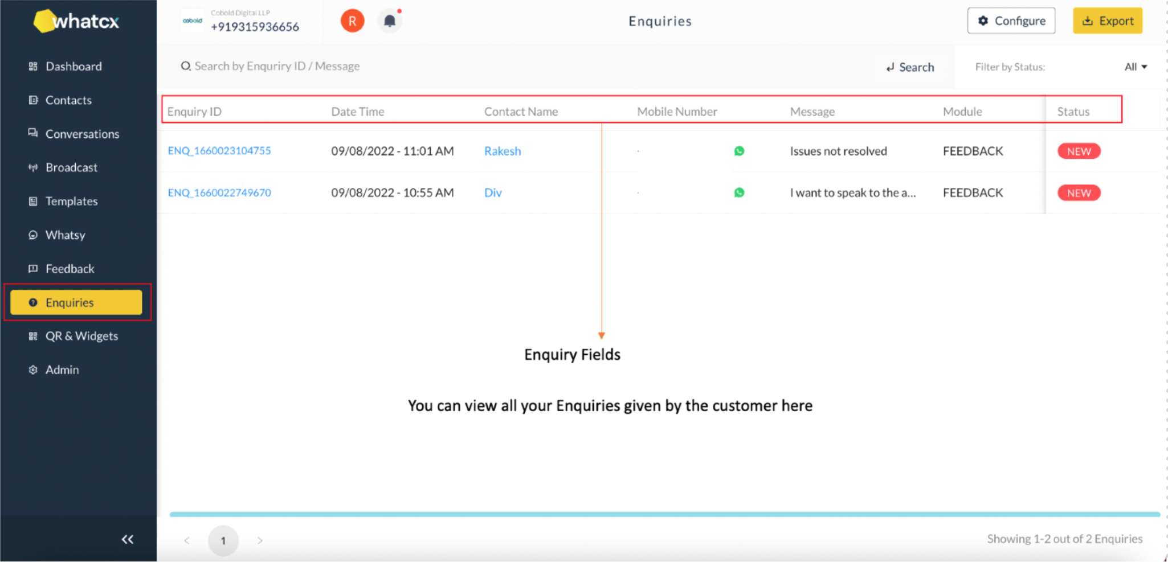
Task: Open the Configure settings
Action: point(1011,20)
